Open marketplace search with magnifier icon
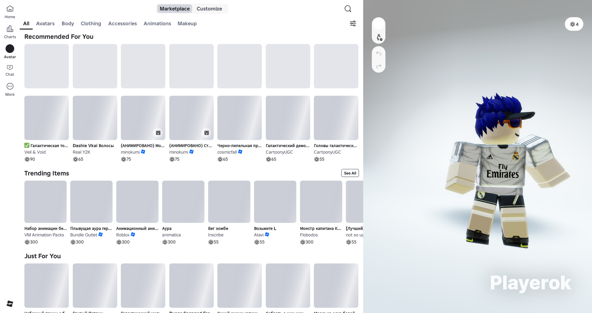592x313 pixels. pyautogui.click(x=348, y=9)
